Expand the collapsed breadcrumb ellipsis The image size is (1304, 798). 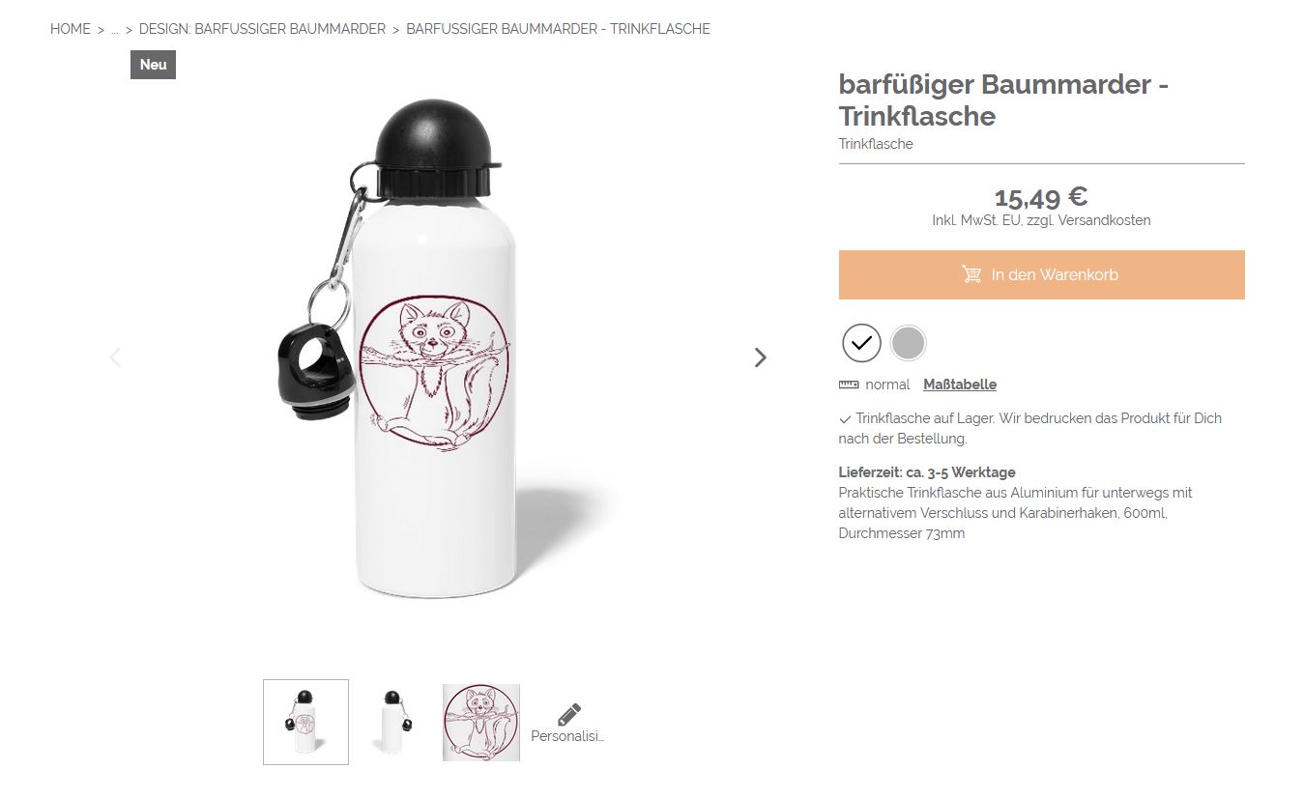[x=115, y=29]
